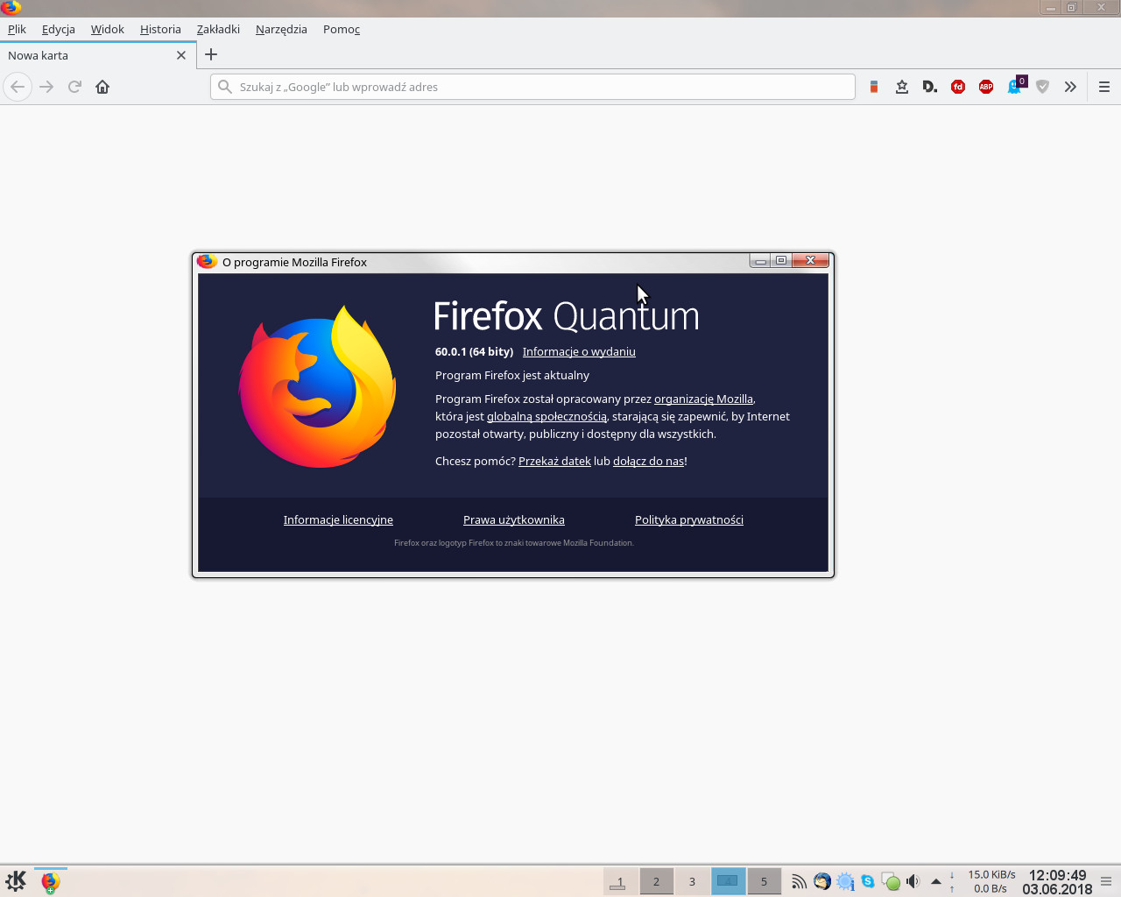The height and width of the screenshot is (897, 1121).
Task: Switch to virtual desktop 4
Action: (728, 881)
